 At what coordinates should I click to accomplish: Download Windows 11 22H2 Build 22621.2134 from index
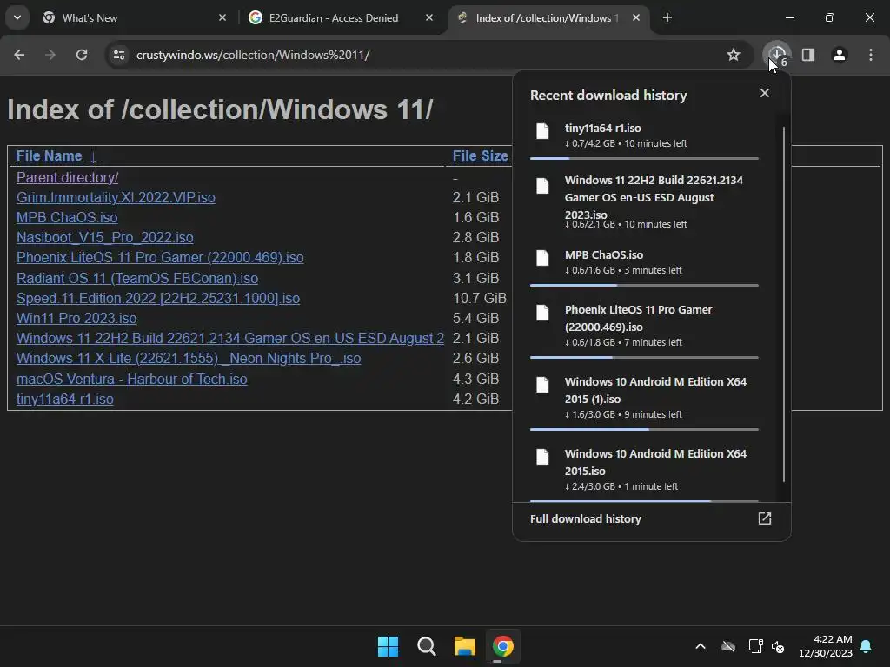click(x=229, y=338)
